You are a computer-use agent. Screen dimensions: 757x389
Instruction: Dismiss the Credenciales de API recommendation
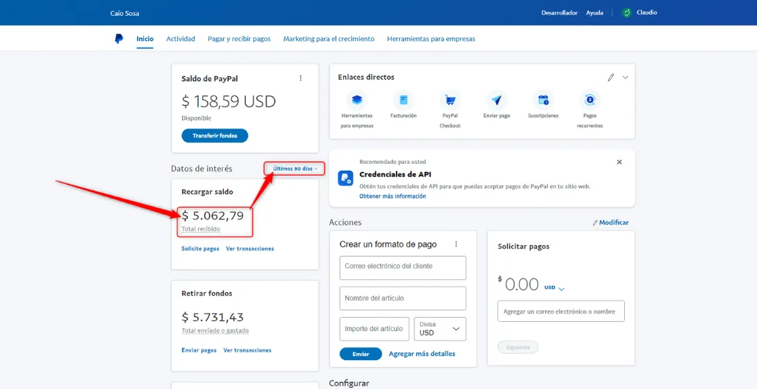point(619,162)
